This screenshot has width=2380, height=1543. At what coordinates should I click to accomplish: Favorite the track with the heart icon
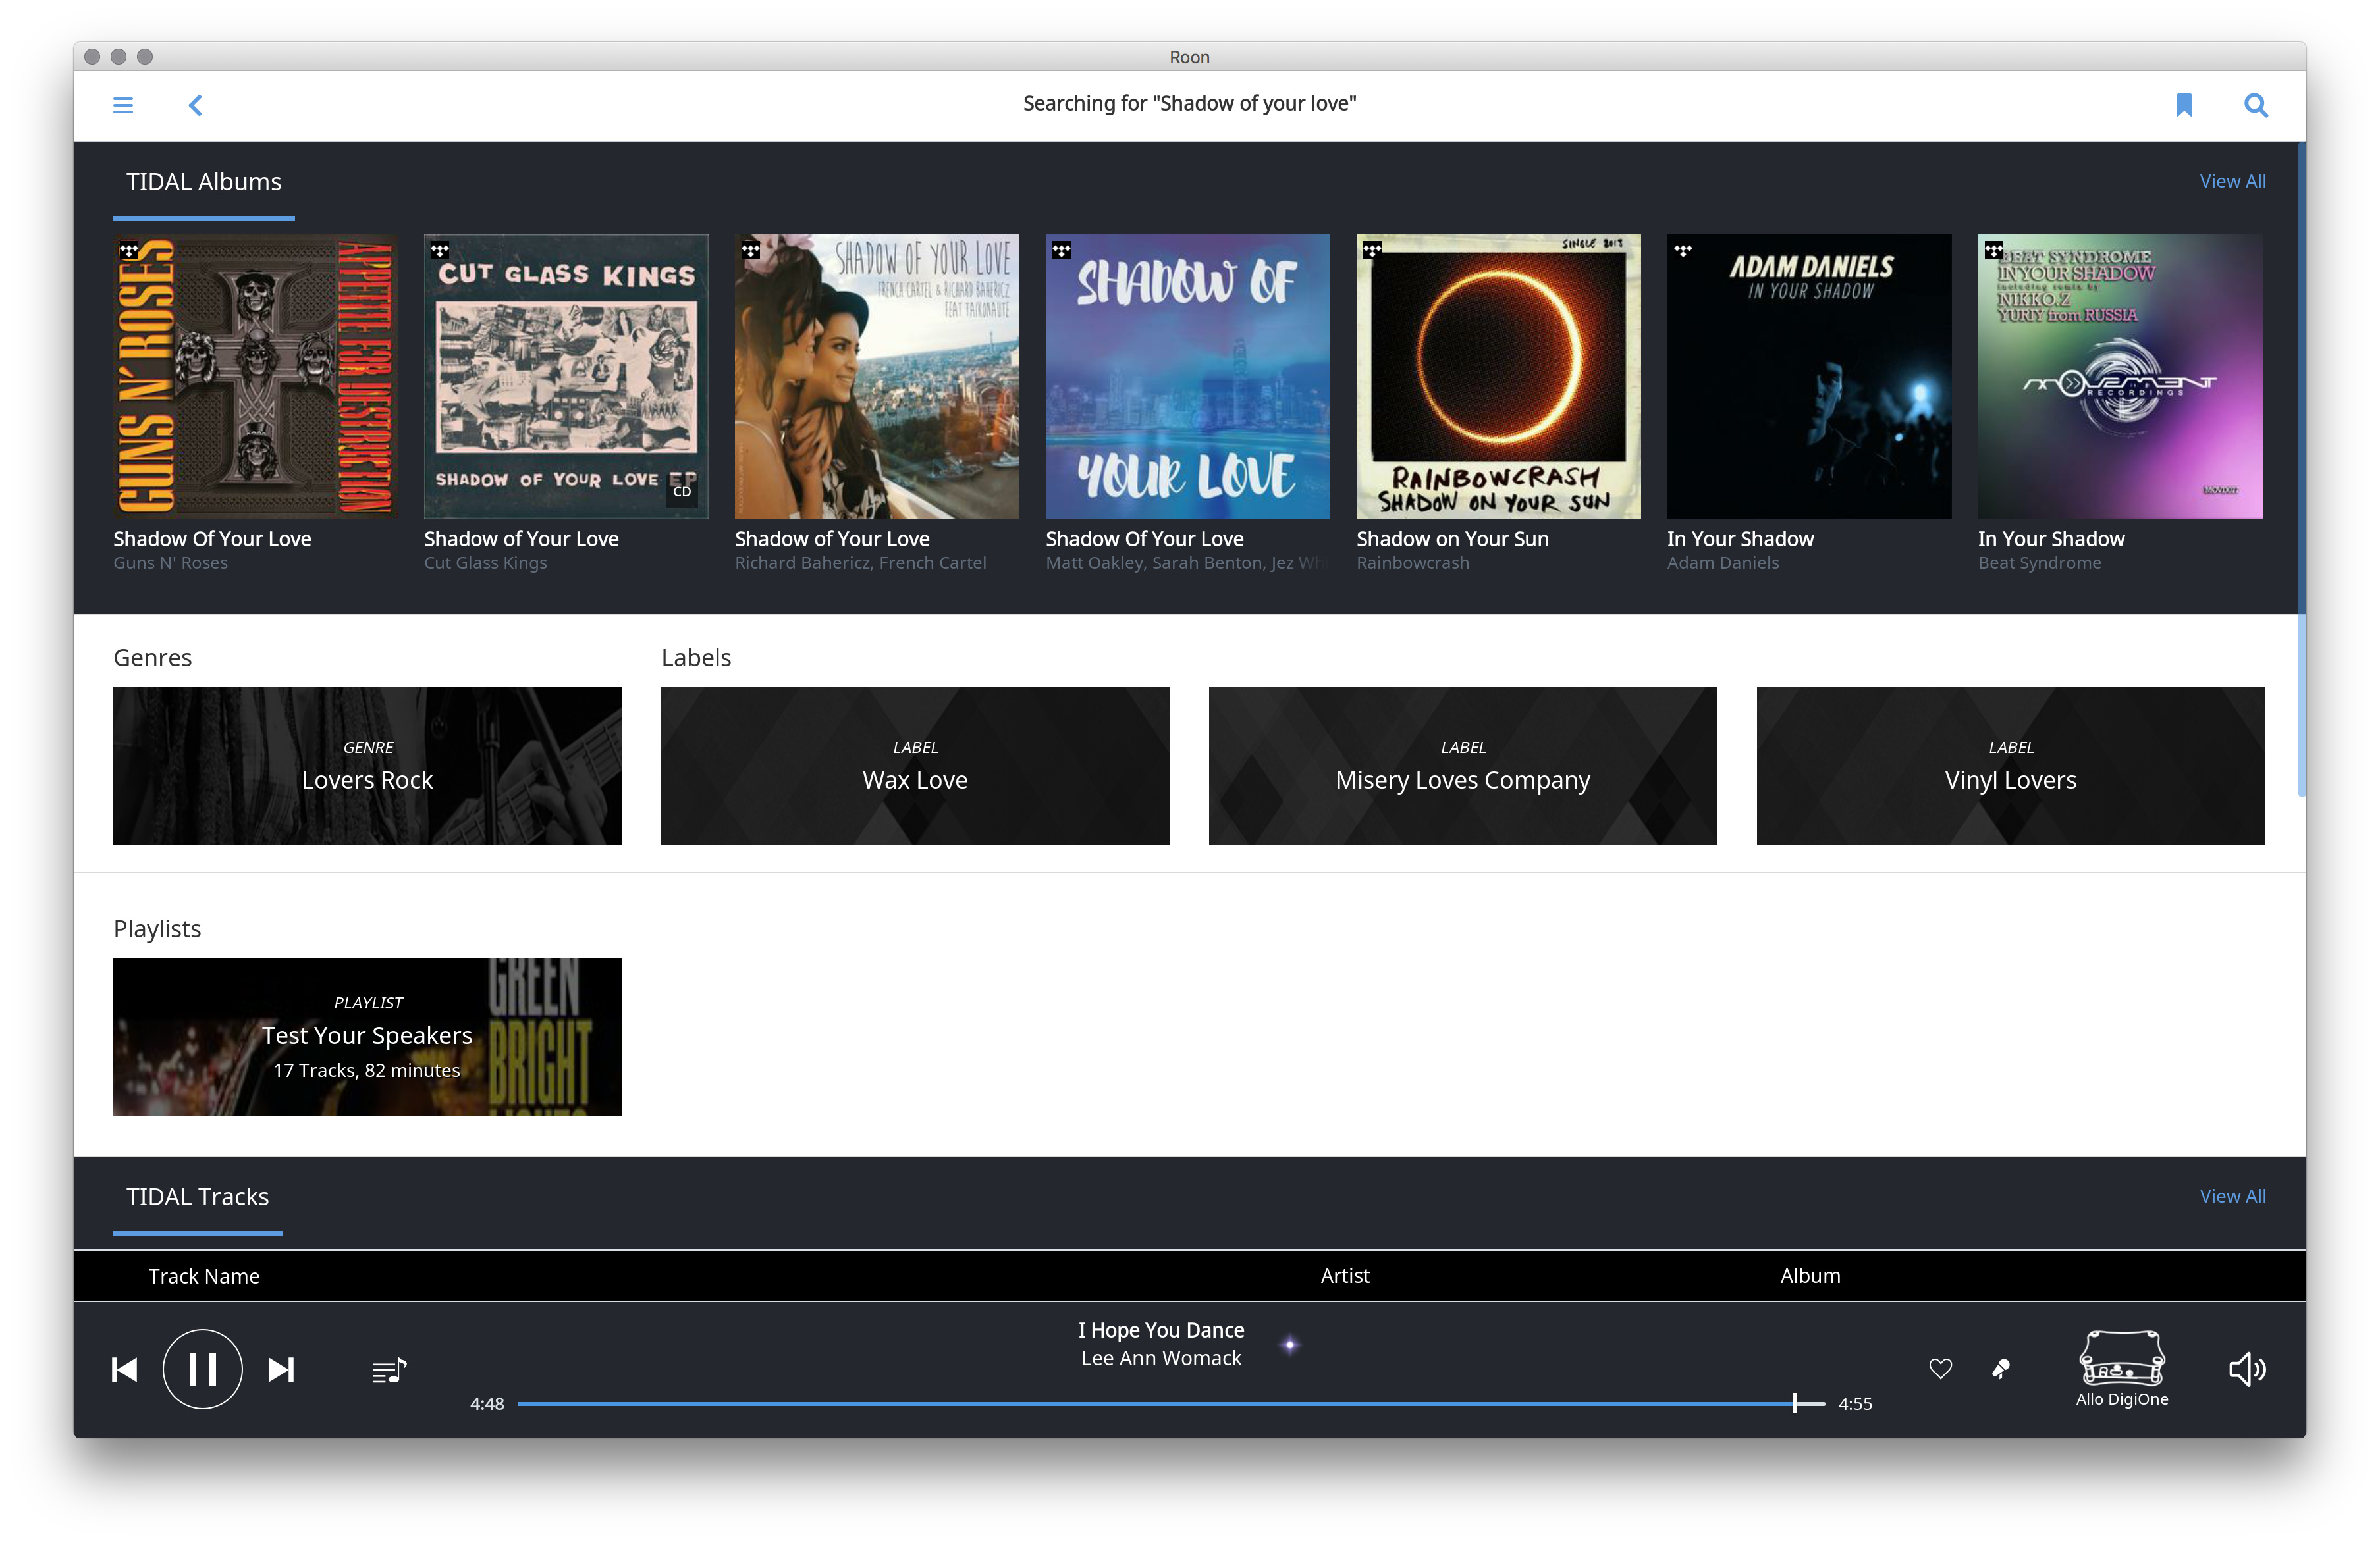[1940, 1369]
